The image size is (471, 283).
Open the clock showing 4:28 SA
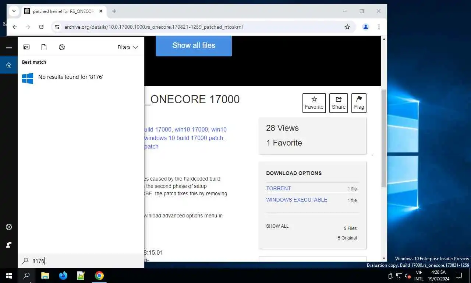click(x=439, y=276)
